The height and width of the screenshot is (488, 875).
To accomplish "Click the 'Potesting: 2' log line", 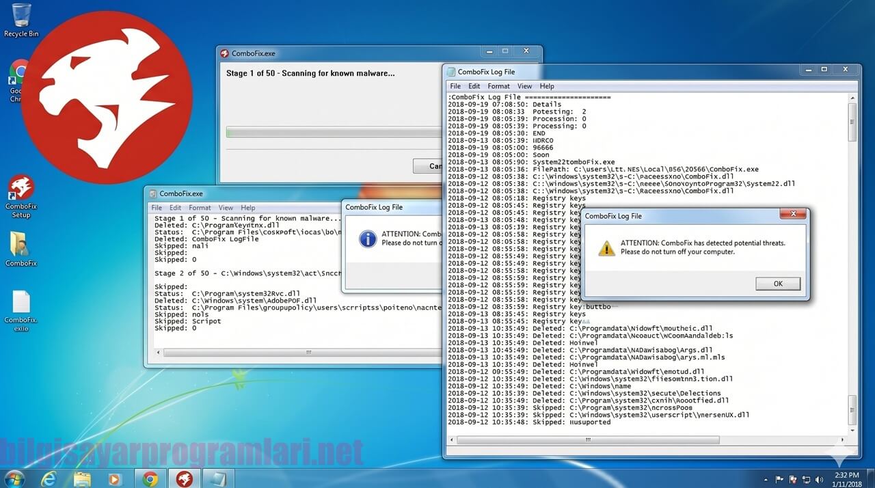I will (517, 111).
